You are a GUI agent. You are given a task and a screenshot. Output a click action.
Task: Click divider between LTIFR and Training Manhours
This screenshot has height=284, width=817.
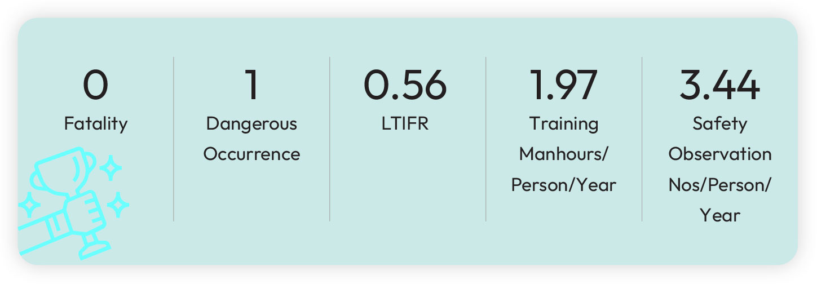(x=486, y=139)
